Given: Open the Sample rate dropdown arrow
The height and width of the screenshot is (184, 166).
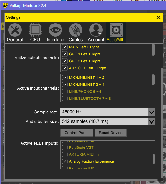Looking at the screenshot, I should (x=152, y=112).
